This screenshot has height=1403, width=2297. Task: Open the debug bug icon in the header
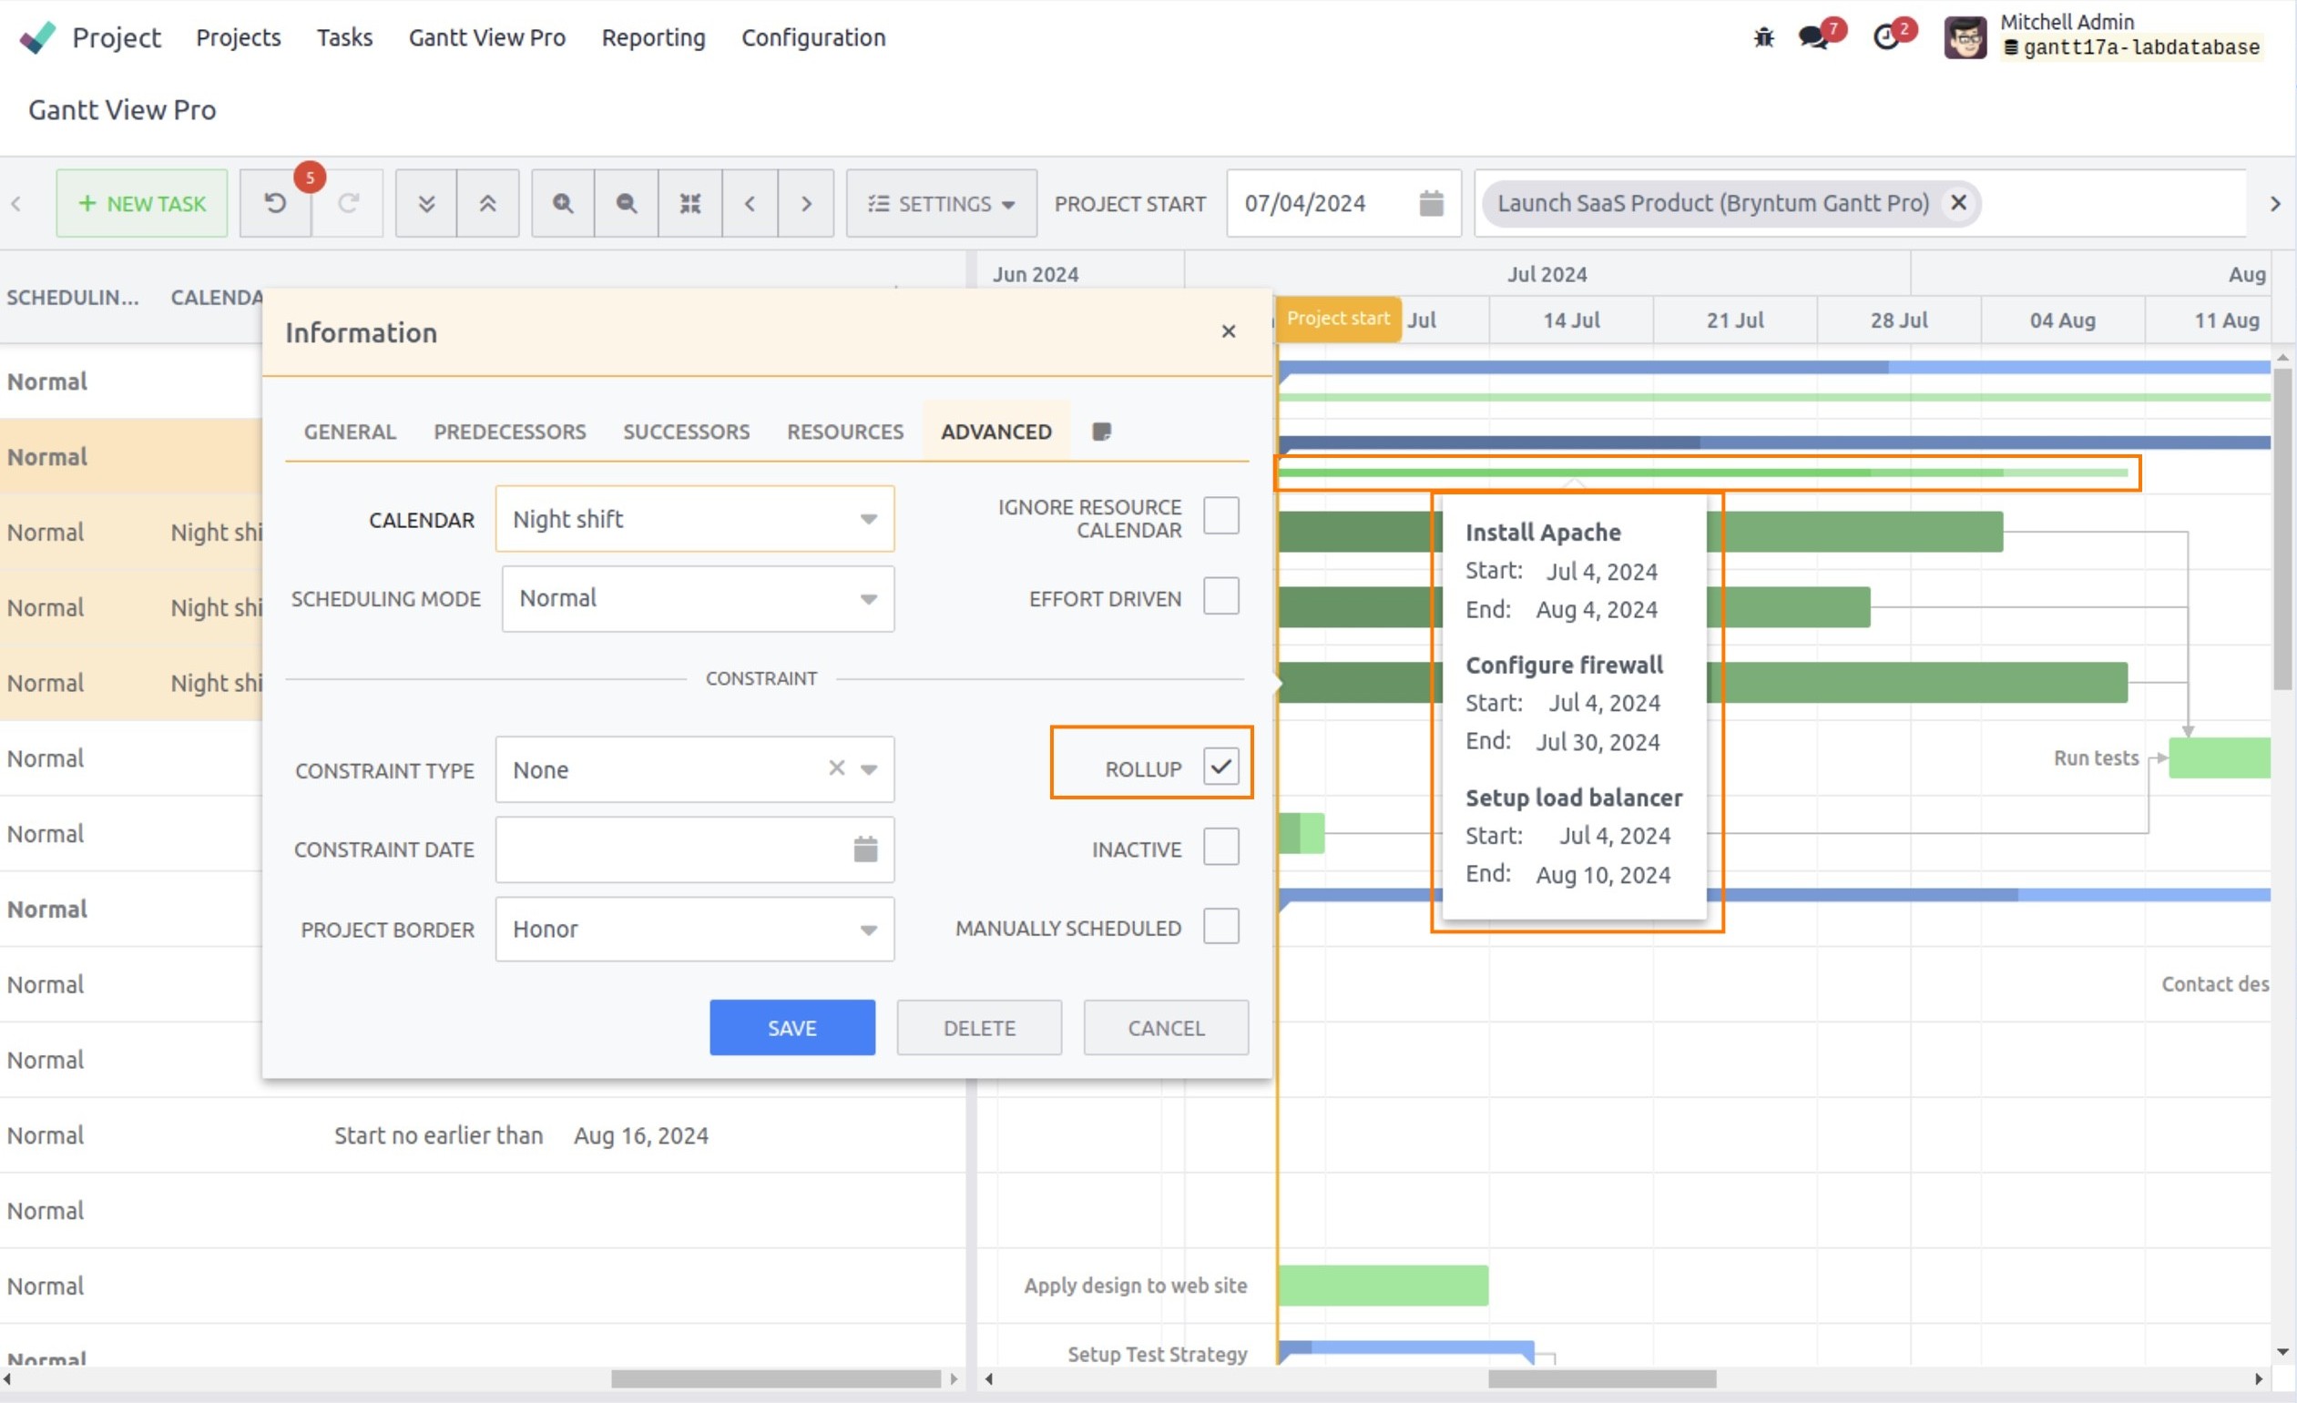[x=1763, y=36]
